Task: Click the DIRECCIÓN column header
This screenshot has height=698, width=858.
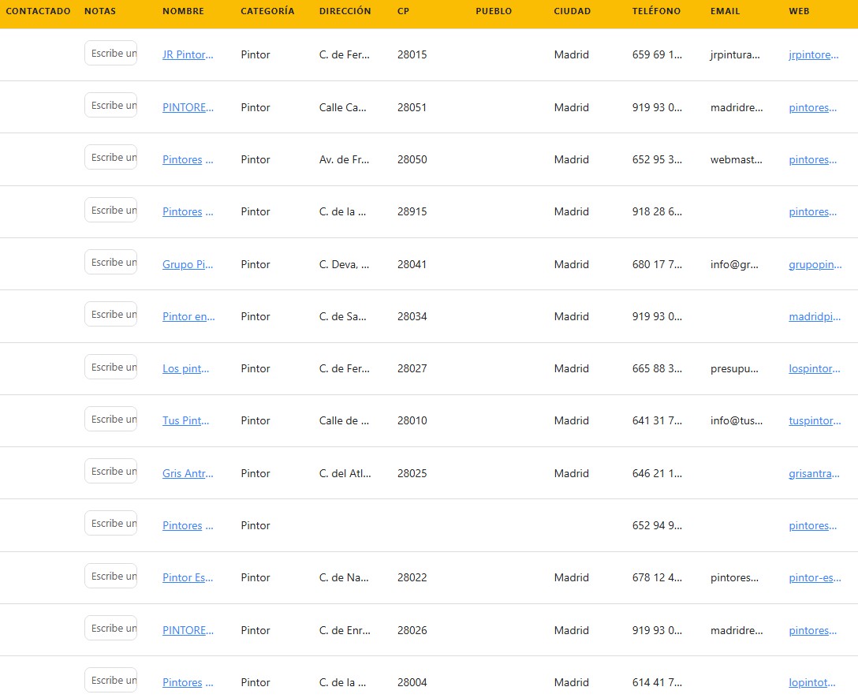Action: coord(345,11)
